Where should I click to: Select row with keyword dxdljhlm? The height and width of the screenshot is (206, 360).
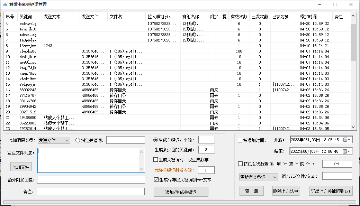coord(177,57)
